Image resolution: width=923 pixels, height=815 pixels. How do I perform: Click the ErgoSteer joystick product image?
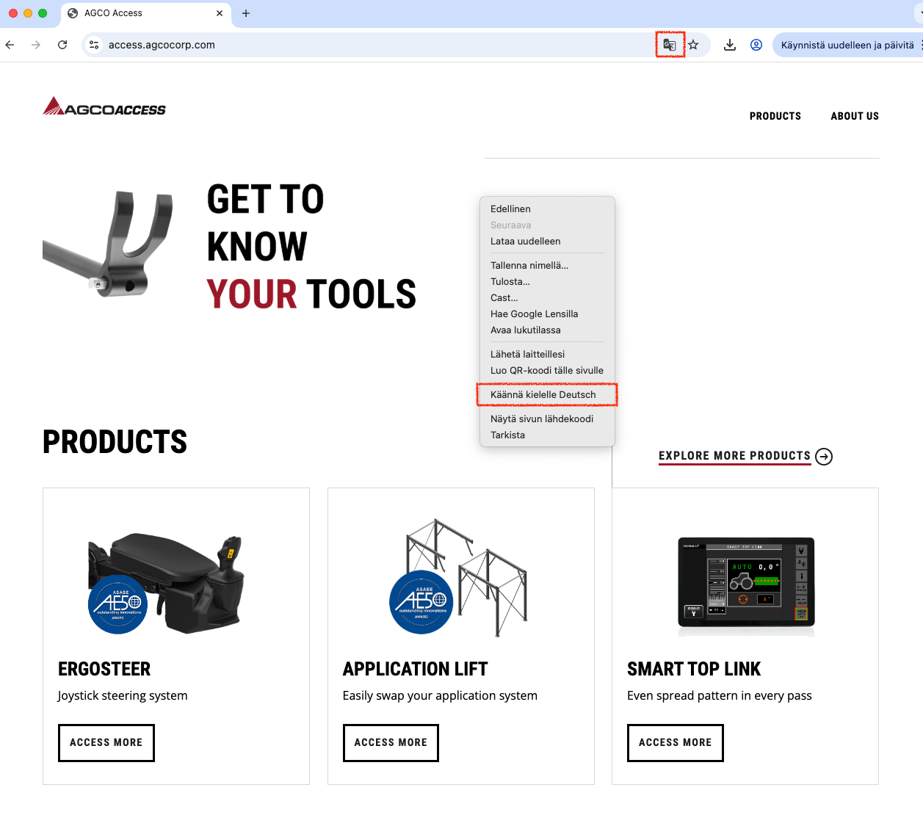tap(166, 584)
